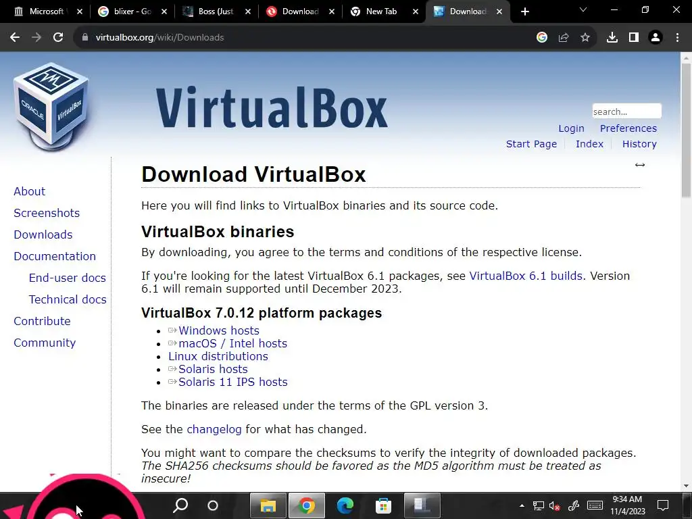Open Screenshots in the sidebar
Viewport: 692px width, 519px height.
47,213
